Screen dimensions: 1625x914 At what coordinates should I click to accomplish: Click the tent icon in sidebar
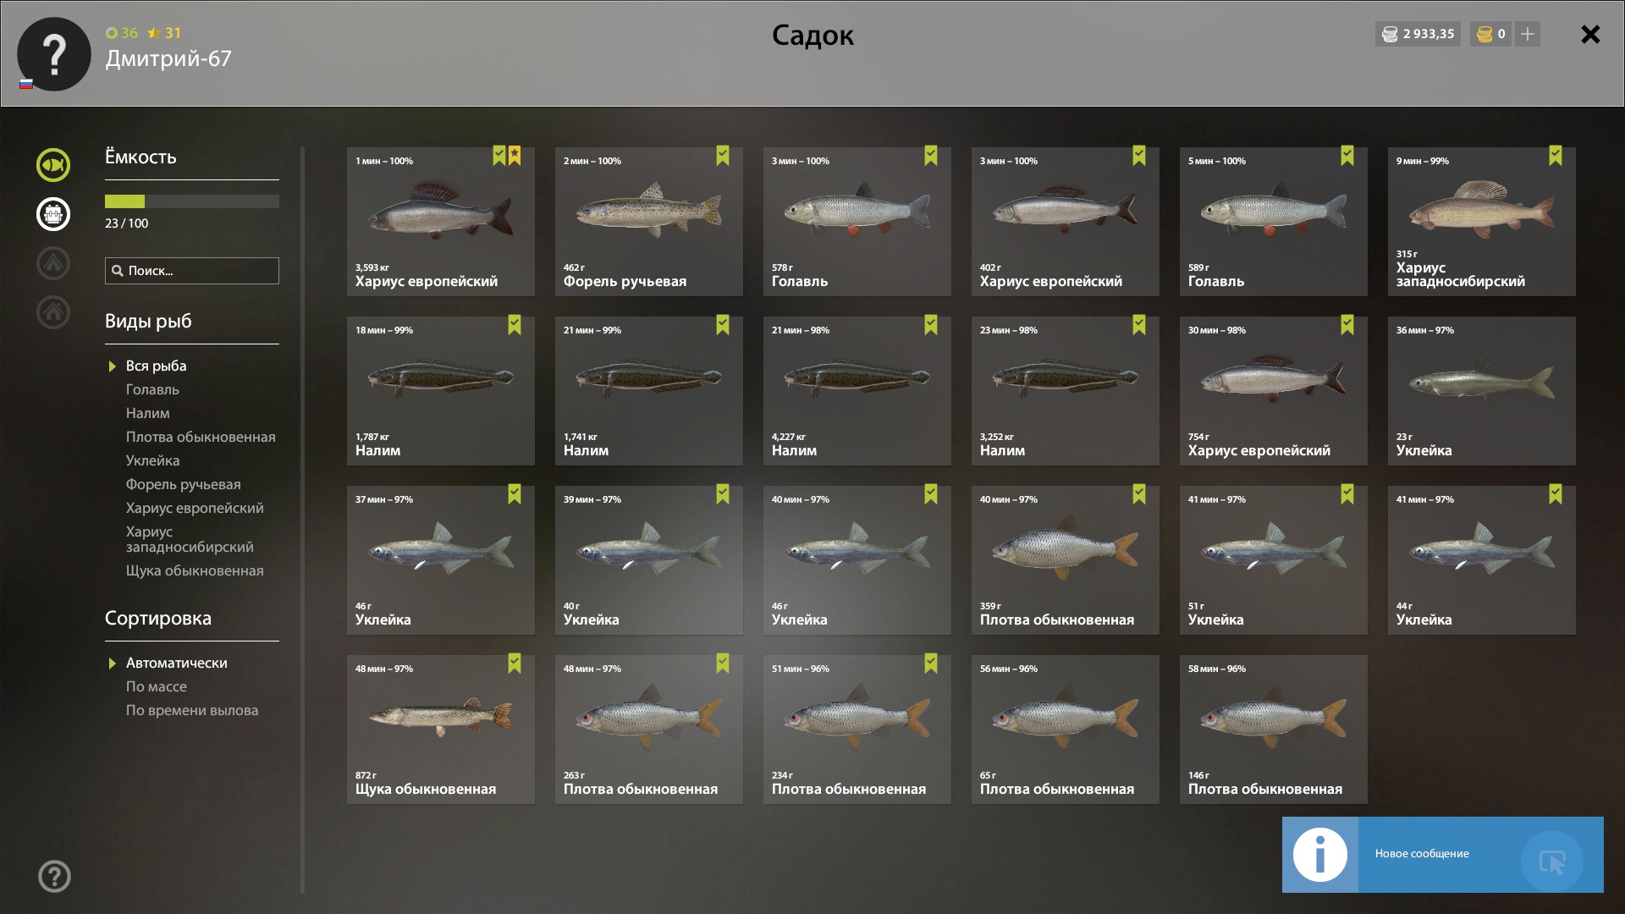point(53,263)
